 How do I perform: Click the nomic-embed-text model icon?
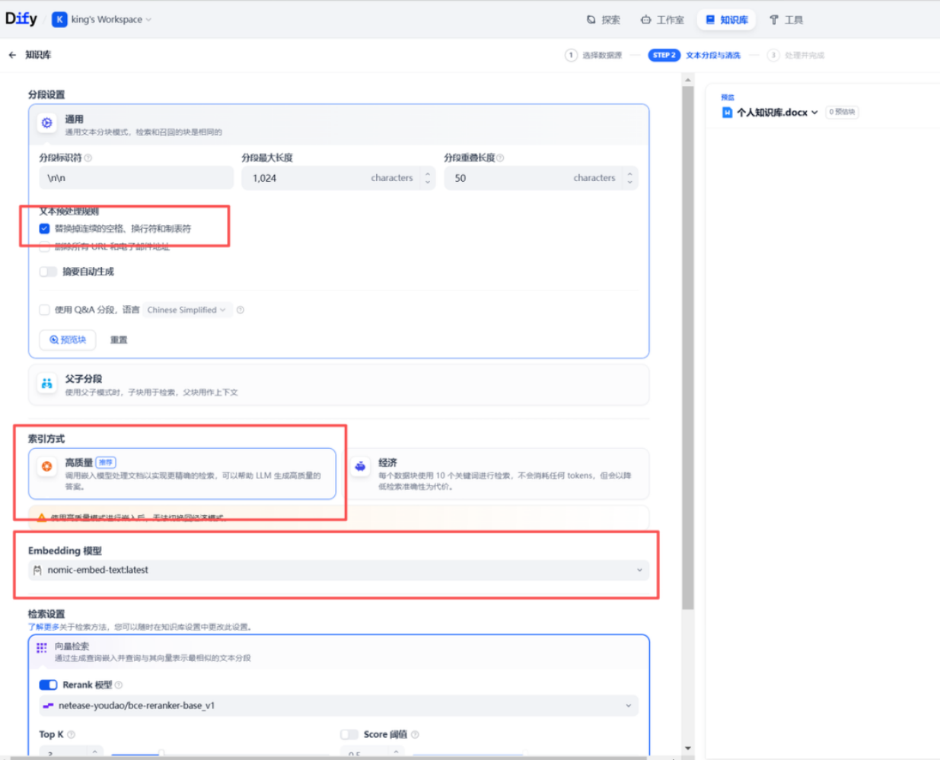coord(37,570)
